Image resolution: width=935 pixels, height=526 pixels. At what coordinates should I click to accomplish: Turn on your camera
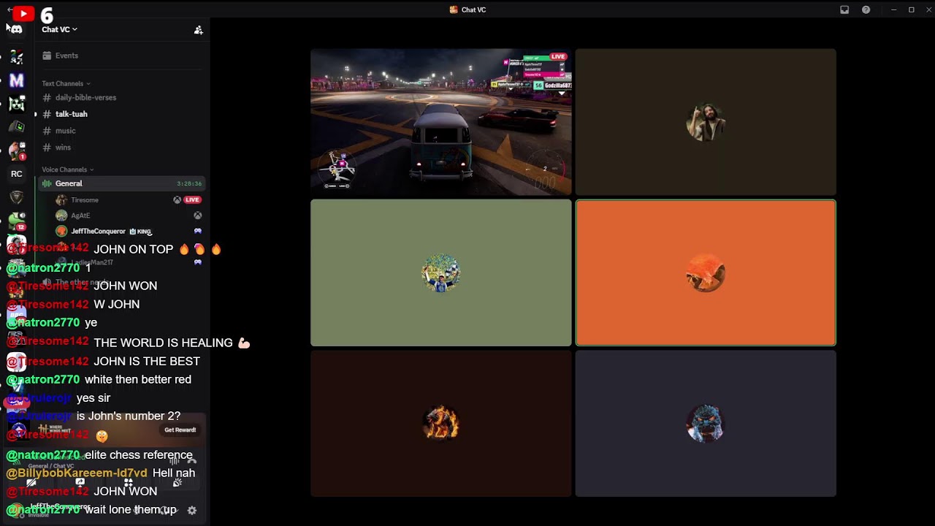(31, 483)
